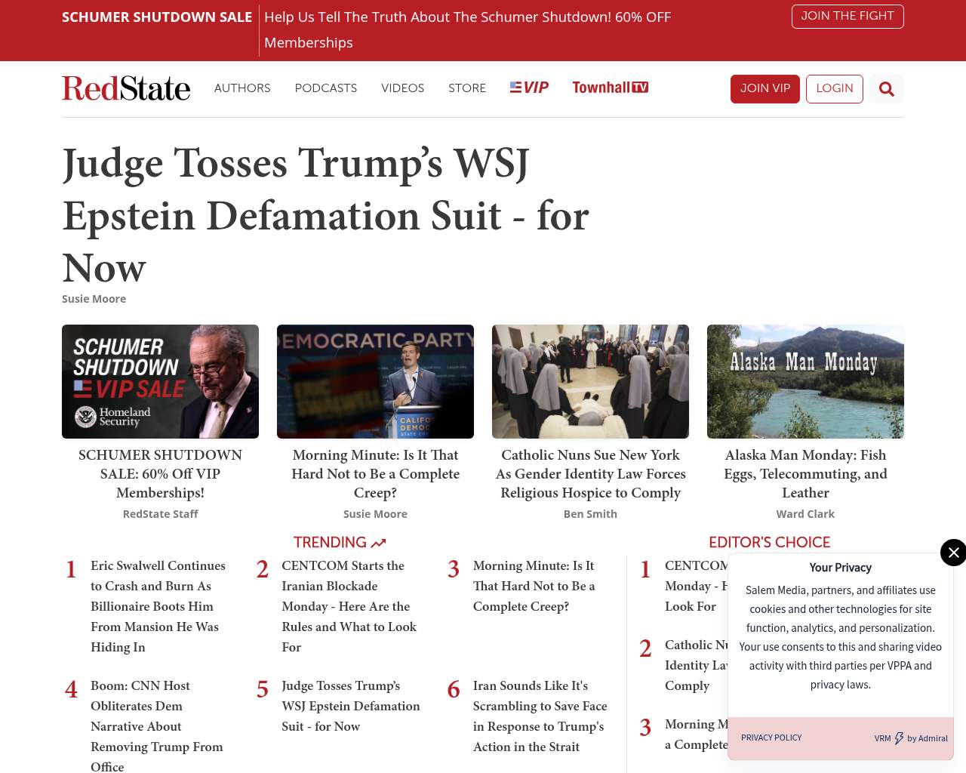Screen dimensions: 966x773
Task: Open author Susie Moore under main headline
Action: tap(94, 299)
